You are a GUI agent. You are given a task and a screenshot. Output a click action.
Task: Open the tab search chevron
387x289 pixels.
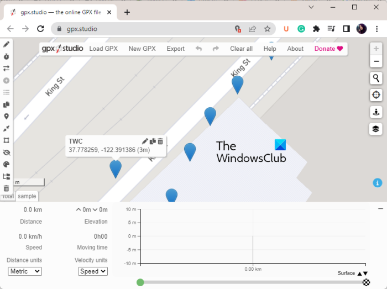pyautogui.click(x=311, y=7)
